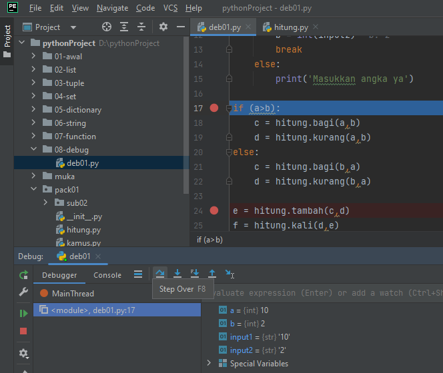
Task: Open the File menu
Action: pyautogui.click(x=35, y=8)
